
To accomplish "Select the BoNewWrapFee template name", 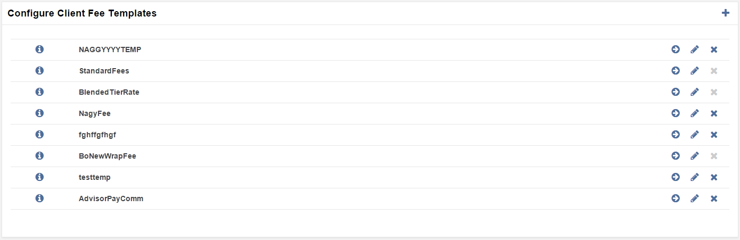I will click(x=108, y=156).
